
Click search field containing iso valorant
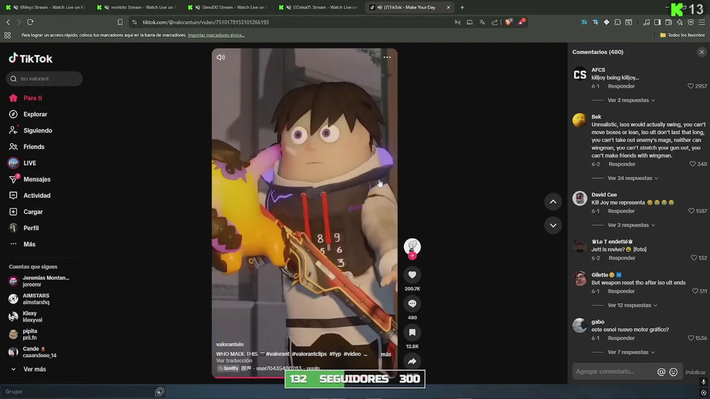45,79
